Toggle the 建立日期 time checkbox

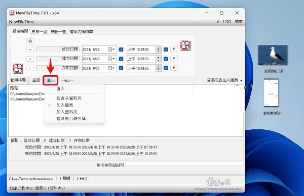(x=166, y=59)
